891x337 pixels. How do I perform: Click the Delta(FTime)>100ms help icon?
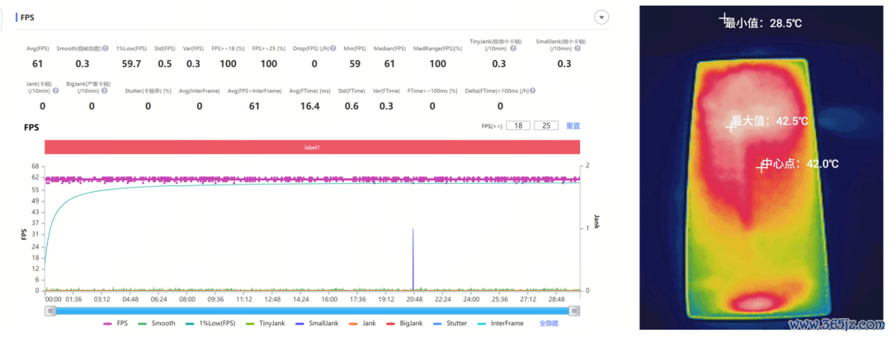pyautogui.click(x=532, y=91)
